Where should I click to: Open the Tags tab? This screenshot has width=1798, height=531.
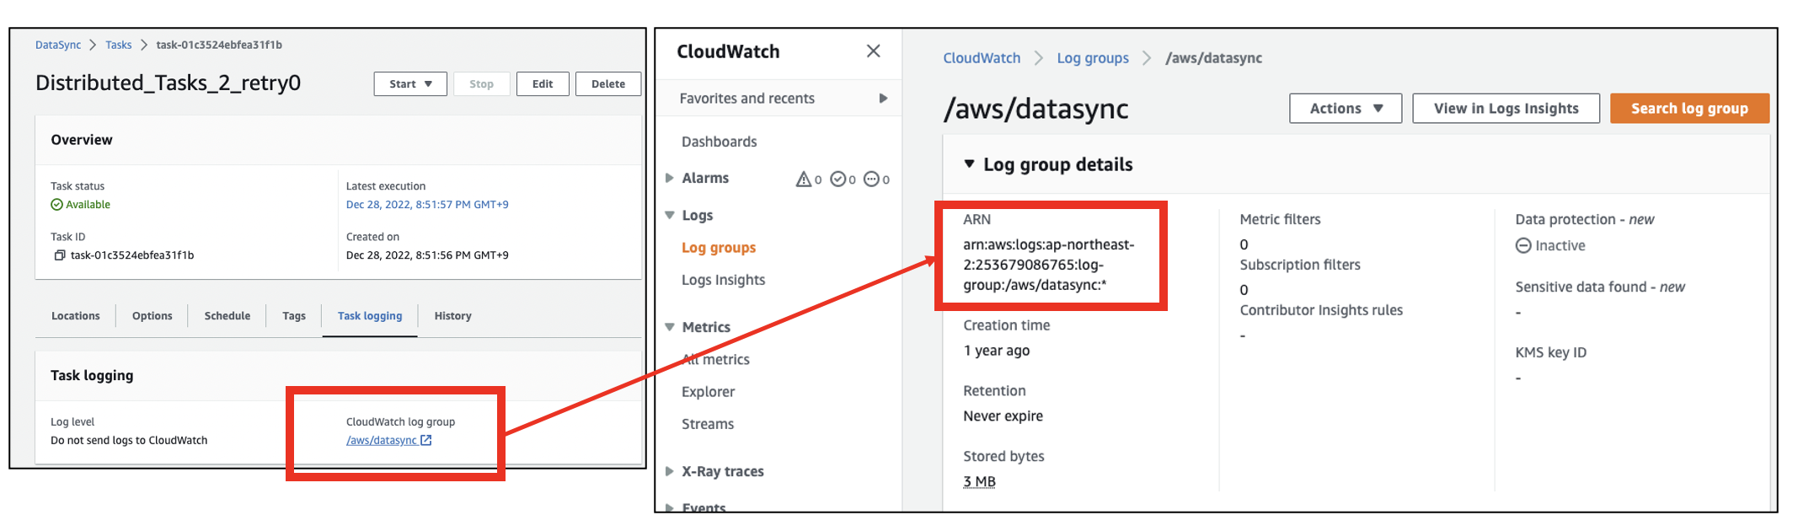[x=294, y=316]
